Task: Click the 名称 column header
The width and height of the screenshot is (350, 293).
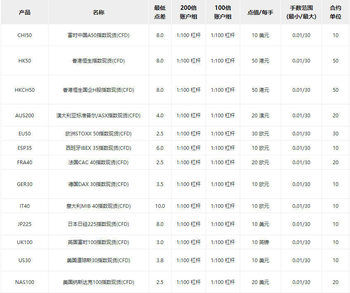Action: pyautogui.click(x=98, y=12)
